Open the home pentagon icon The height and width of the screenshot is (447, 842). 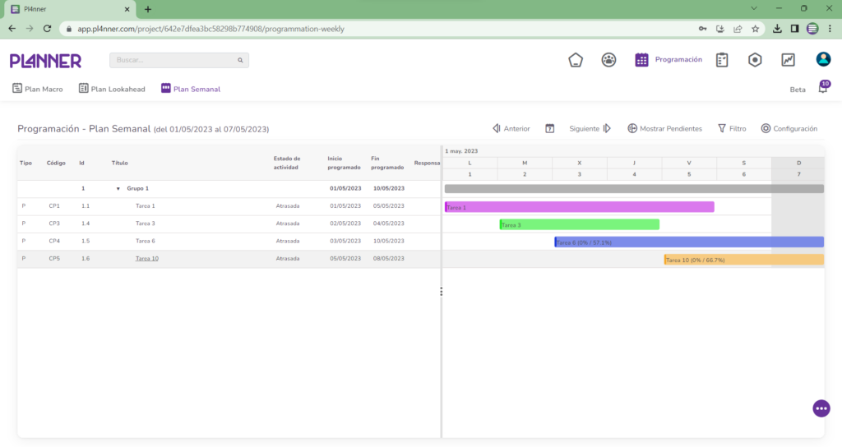coord(576,60)
